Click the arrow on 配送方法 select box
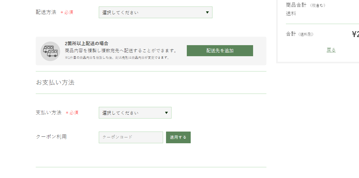The image size is (359, 178). click(207, 12)
